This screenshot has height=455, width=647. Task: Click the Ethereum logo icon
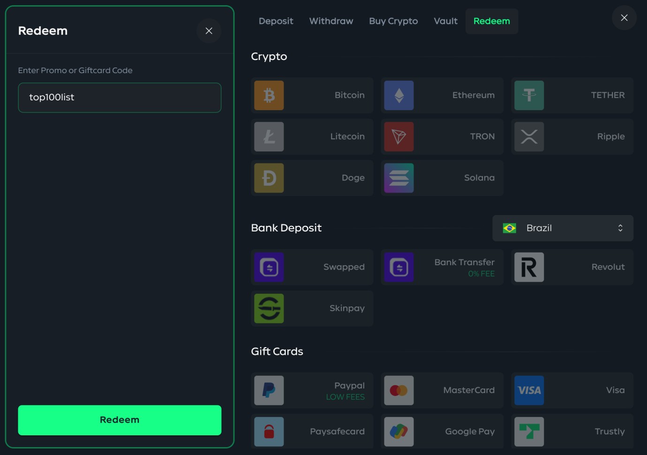[399, 96]
